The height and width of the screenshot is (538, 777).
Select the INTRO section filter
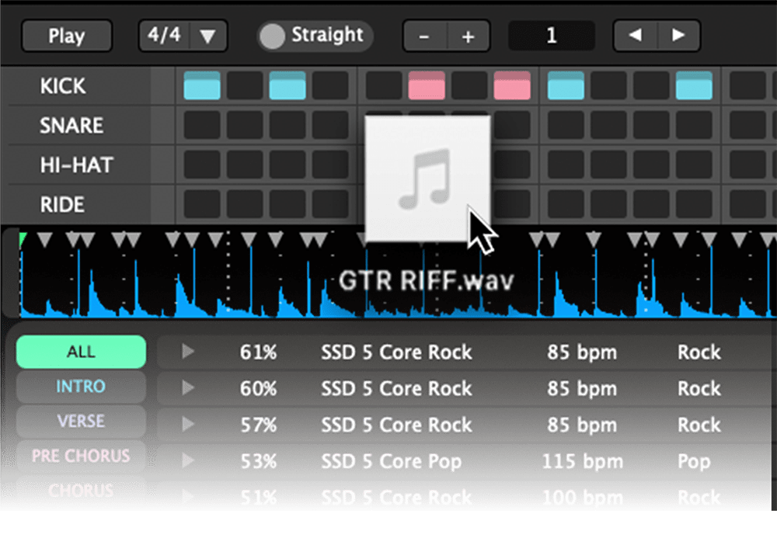click(81, 387)
